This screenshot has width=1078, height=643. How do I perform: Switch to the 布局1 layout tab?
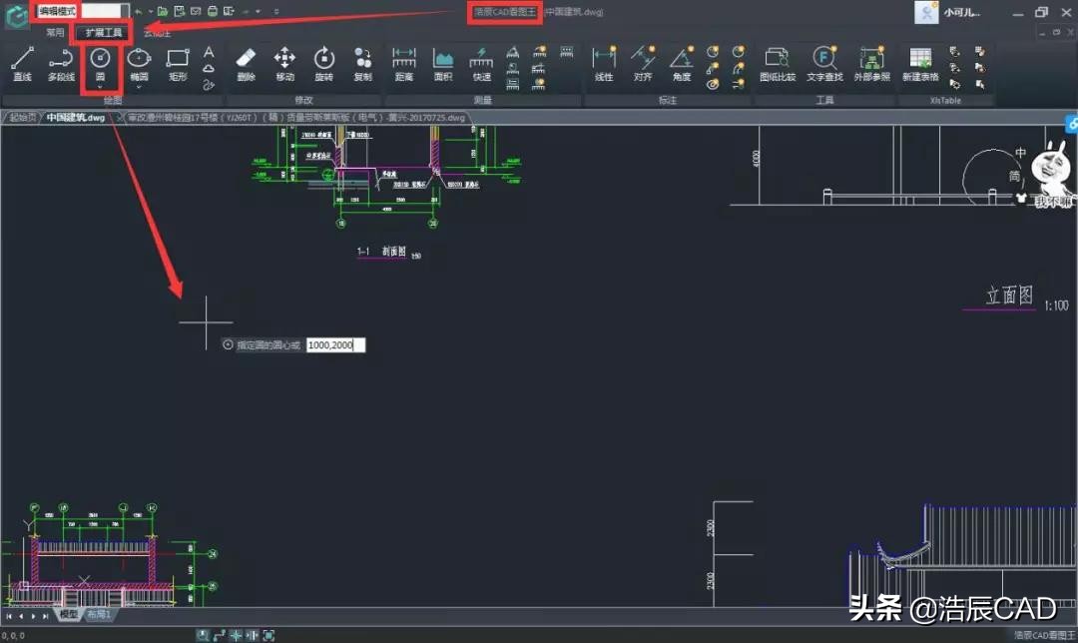tap(99, 615)
